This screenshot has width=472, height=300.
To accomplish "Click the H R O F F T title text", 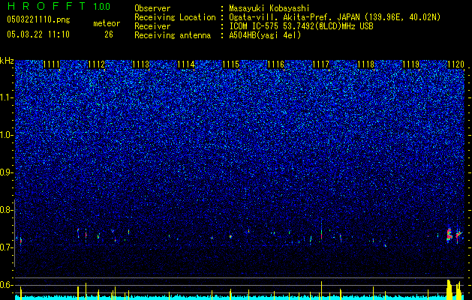I will [47, 6].
